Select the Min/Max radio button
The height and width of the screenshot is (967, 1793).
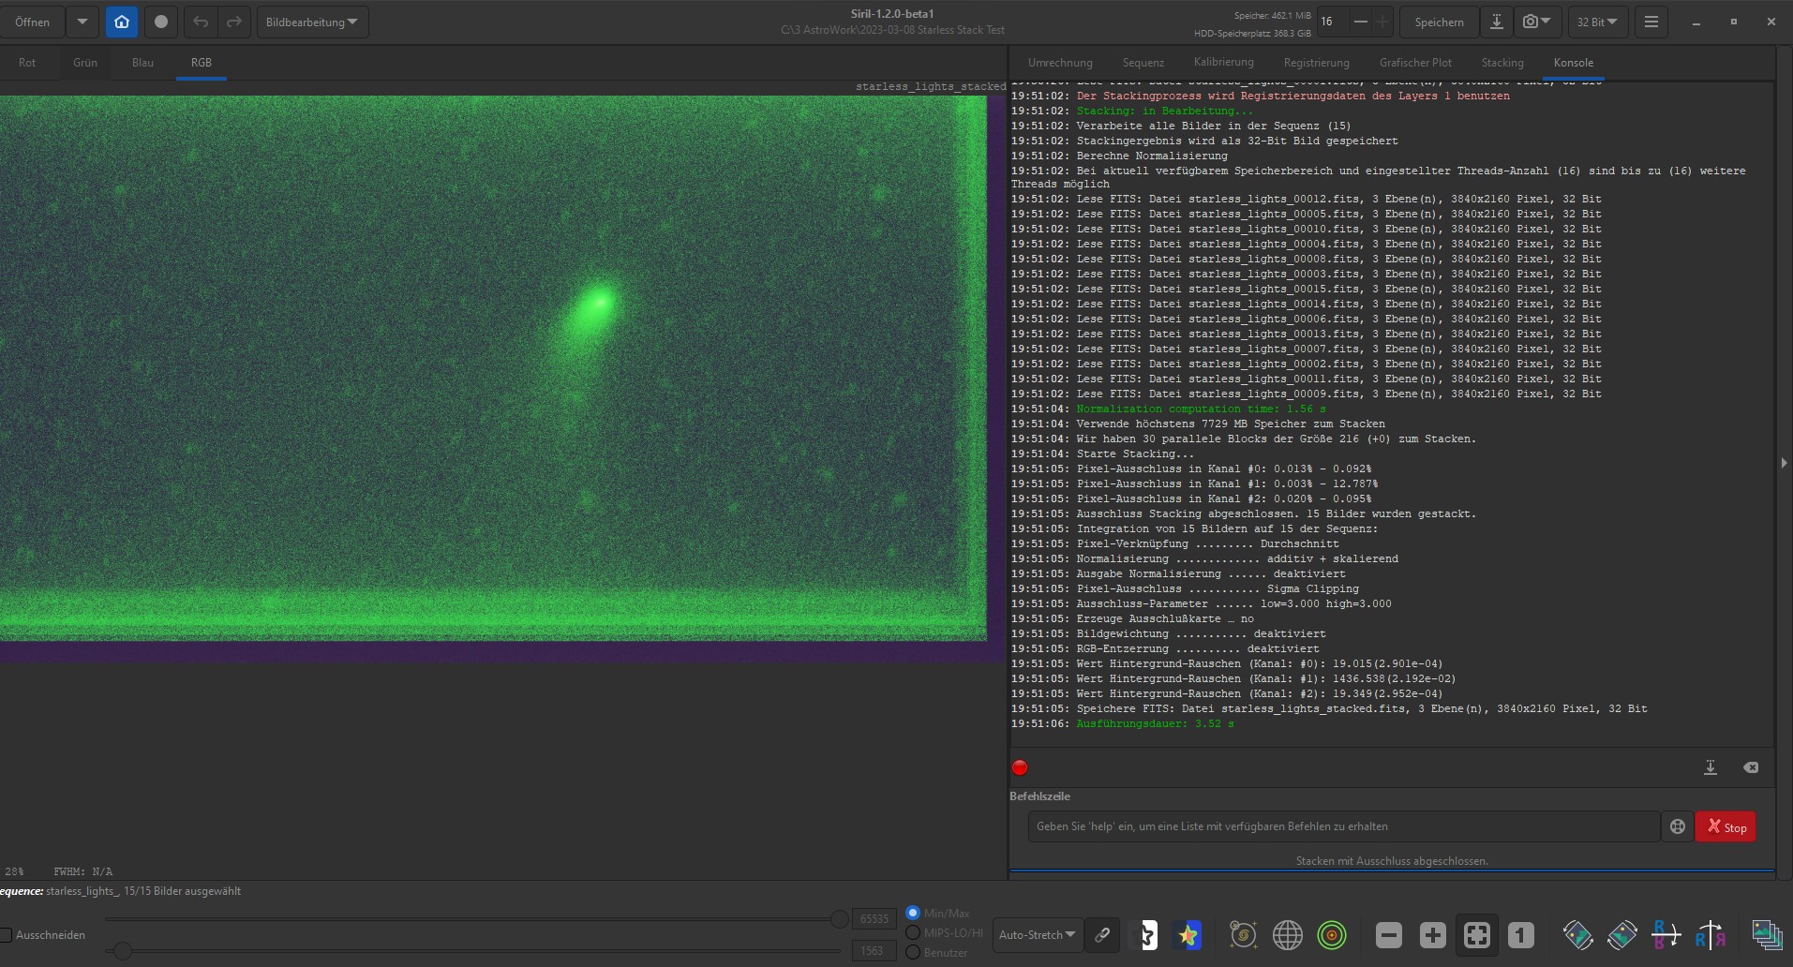click(913, 913)
